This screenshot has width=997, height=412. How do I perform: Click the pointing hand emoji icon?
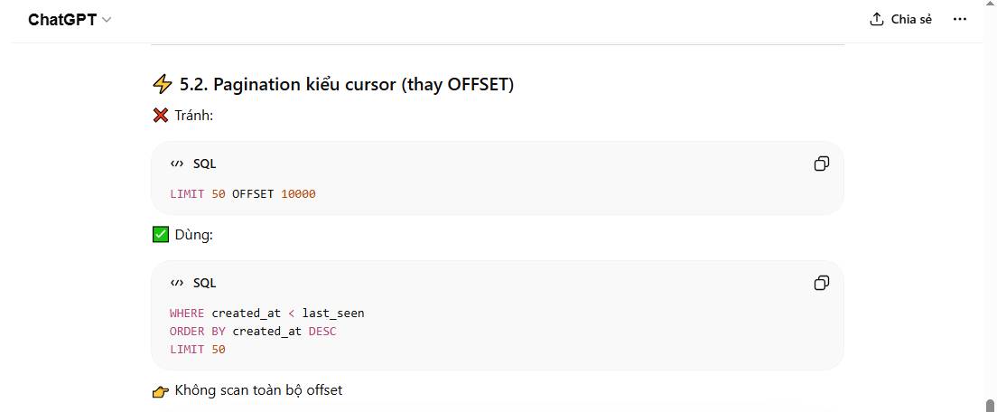pos(161,391)
